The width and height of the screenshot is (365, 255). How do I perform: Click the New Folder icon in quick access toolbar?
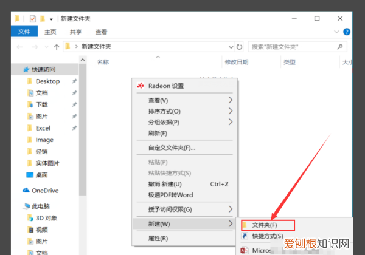coord(43,19)
